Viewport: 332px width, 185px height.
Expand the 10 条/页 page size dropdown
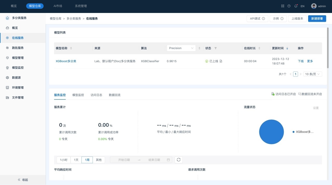click(313, 74)
